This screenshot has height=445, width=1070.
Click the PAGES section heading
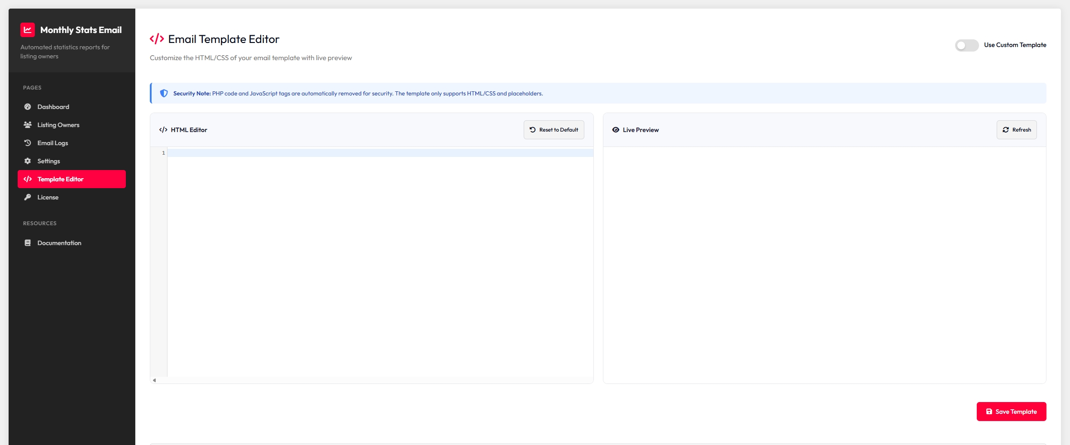point(32,88)
